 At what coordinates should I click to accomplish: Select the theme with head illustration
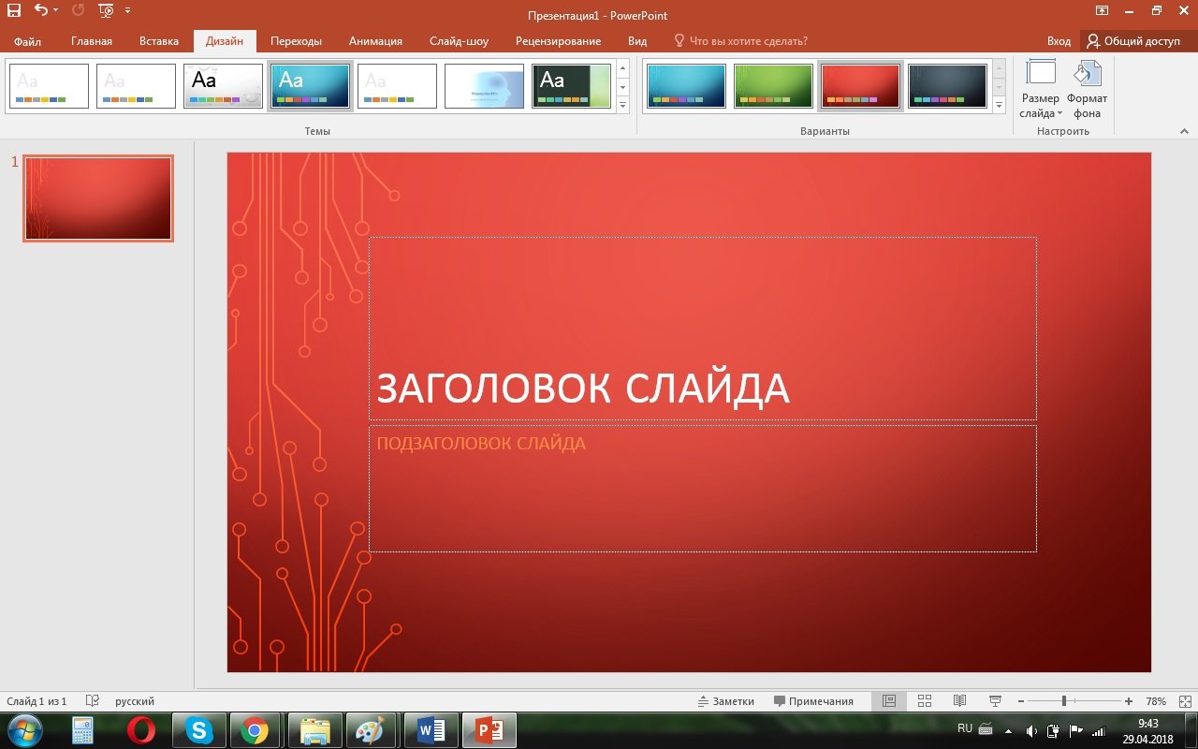tap(484, 86)
